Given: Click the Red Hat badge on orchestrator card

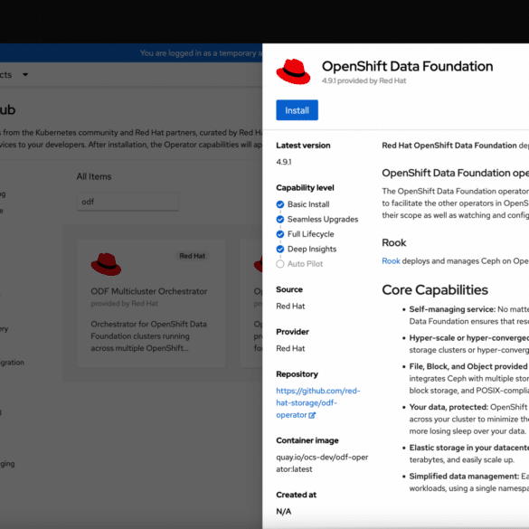Looking at the screenshot, I should coord(193,256).
